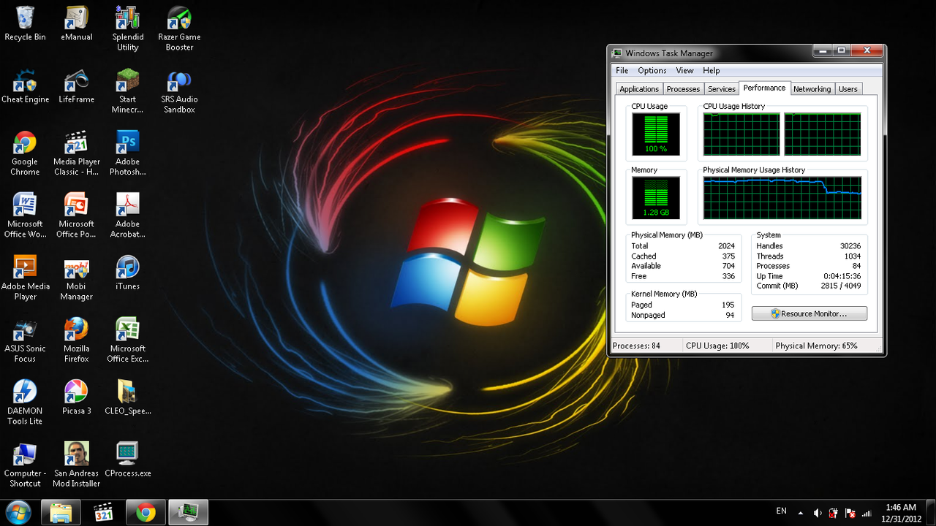
Task: Select the Picasa 3 desktop icon
Action: click(x=76, y=397)
